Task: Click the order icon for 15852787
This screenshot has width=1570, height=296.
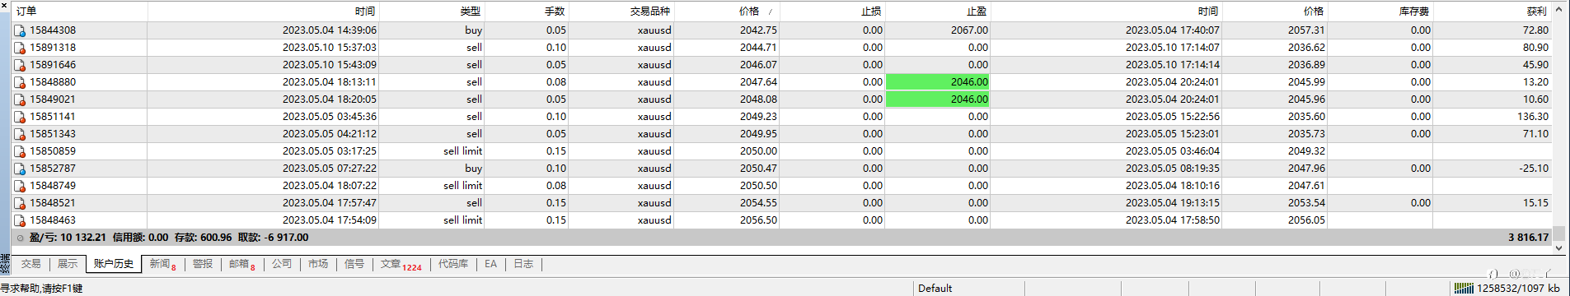Action: pos(20,169)
